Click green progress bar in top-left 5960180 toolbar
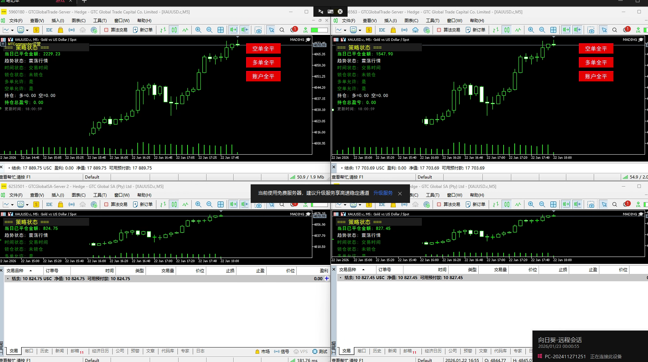 (x=319, y=30)
